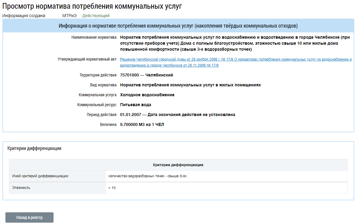Click the validity period starting 01.01.2007

[177, 115]
